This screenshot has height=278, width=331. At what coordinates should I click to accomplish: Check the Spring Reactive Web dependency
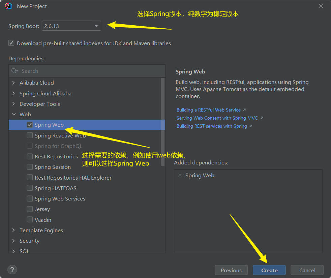[x=30, y=135]
